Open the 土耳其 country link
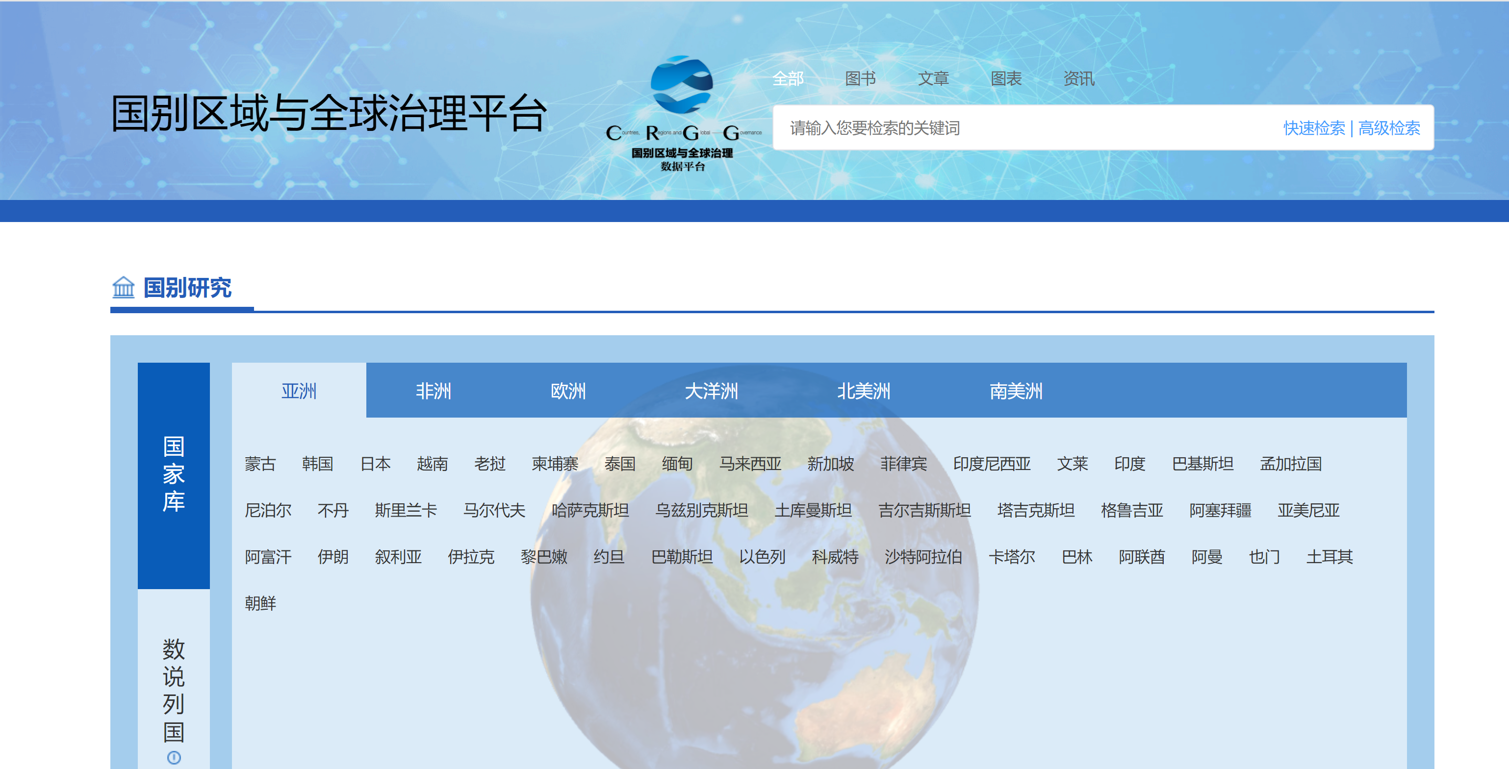This screenshot has height=769, width=1509. coord(1329,557)
